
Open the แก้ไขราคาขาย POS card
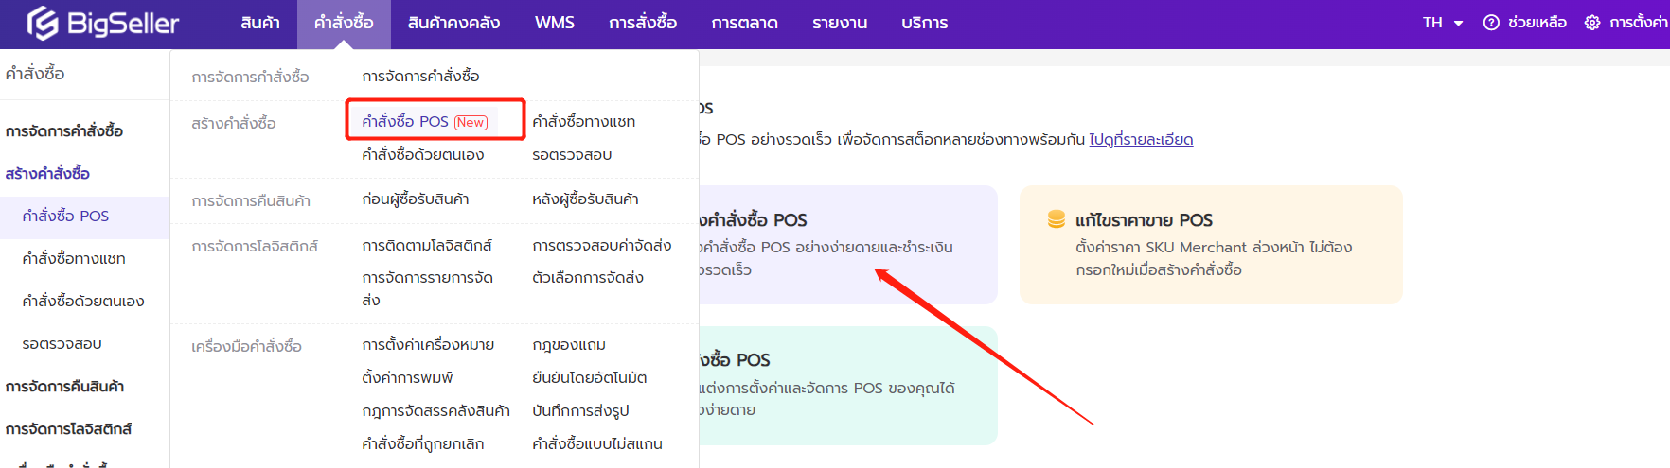(x=1210, y=245)
